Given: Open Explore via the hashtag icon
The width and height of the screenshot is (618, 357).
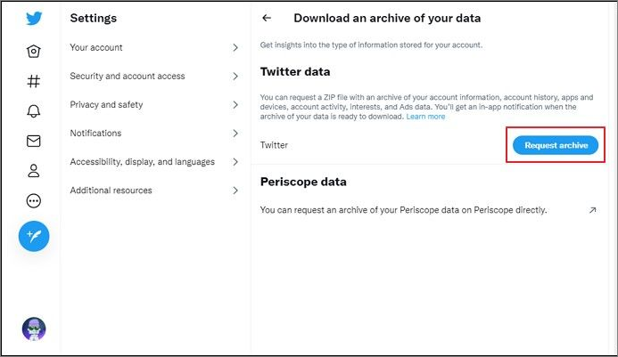Looking at the screenshot, I should pyautogui.click(x=34, y=81).
